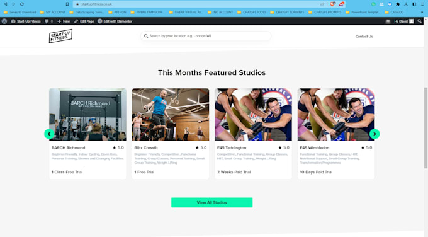Open the 'Hi, David' account menu
The width and height of the screenshot is (428, 237).
tap(404, 21)
